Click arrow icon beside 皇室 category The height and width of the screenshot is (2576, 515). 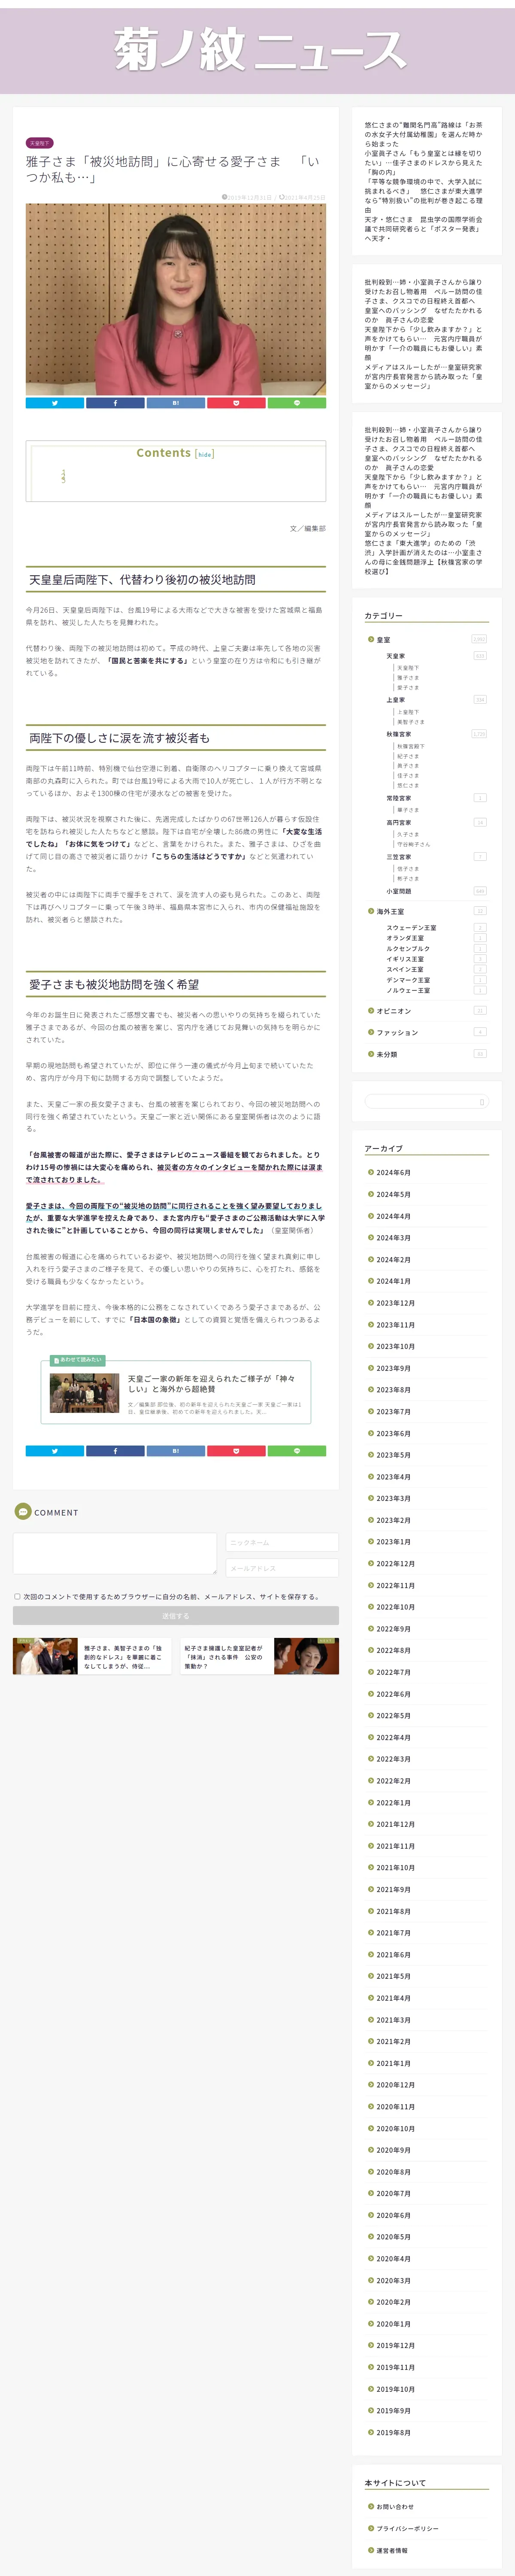[x=370, y=639]
